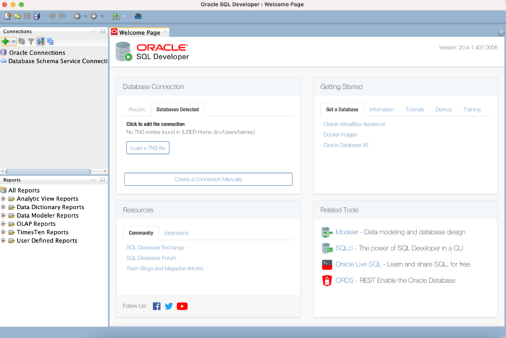Click the ORDS shield icon
The width and height of the screenshot is (506, 338).
[x=327, y=280]
